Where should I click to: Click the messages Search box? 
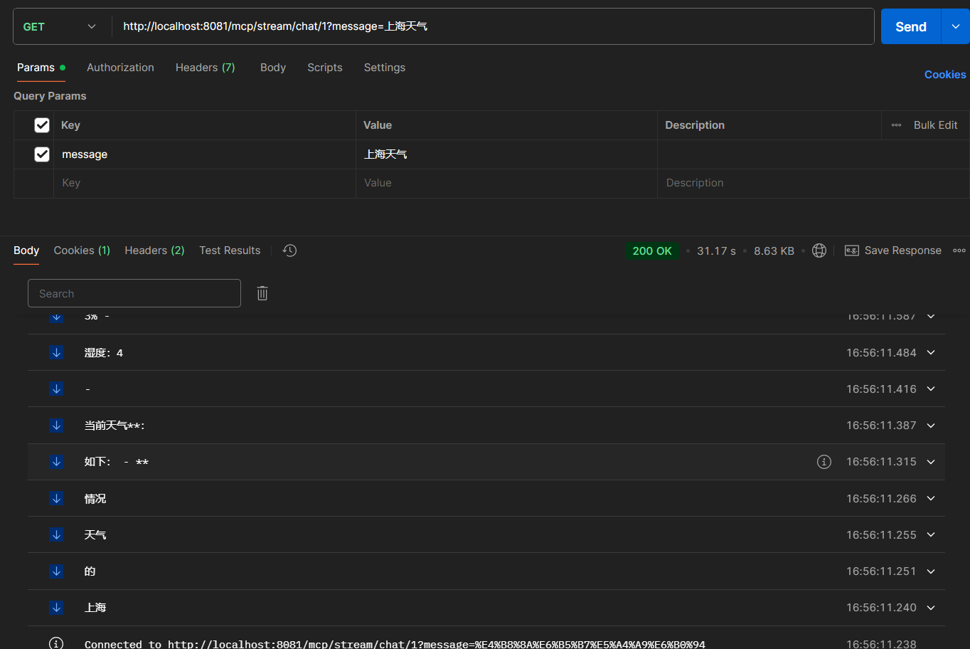[x=134, y=293]
